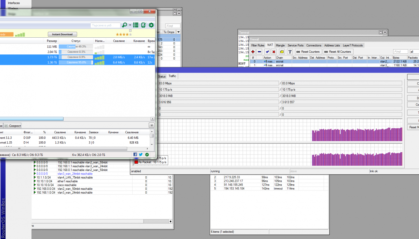This screenshot has width=419, height=239.
Task: Click the green search magnifier icon
Action: coord(124,25)
